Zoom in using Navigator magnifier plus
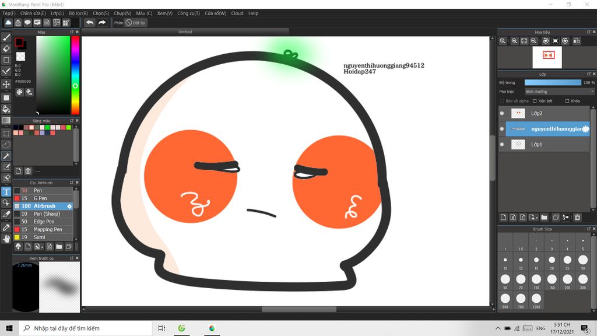Screen dimensions: 597x336 pyautogui.click(x=514, y=41)
